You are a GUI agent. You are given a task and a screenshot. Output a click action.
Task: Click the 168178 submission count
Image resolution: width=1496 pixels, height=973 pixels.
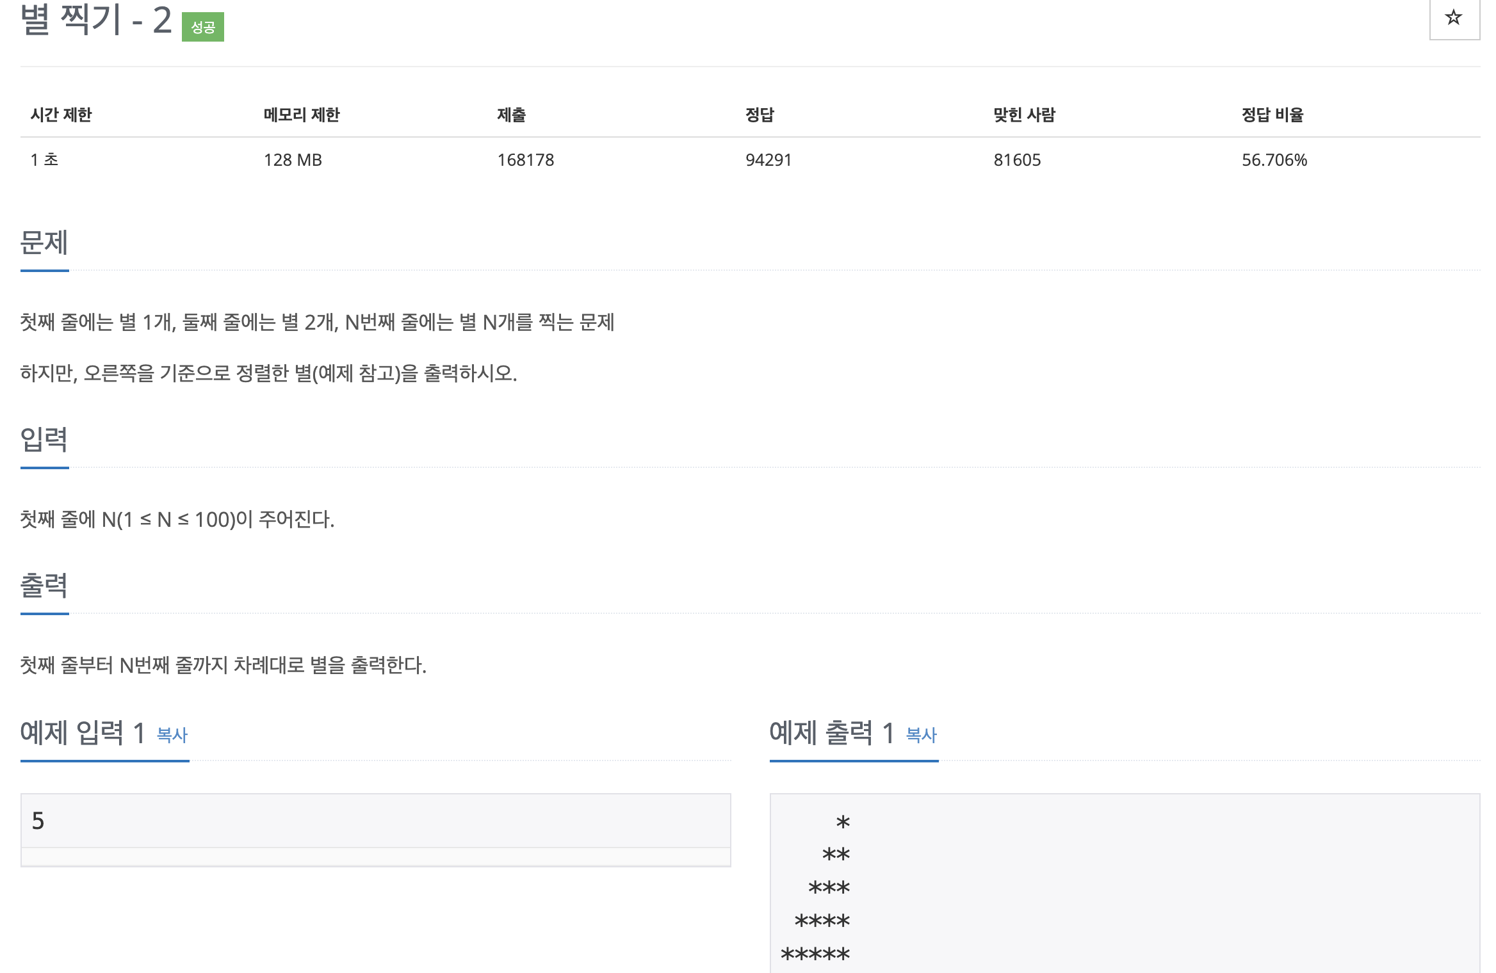[x=526, y=160]
